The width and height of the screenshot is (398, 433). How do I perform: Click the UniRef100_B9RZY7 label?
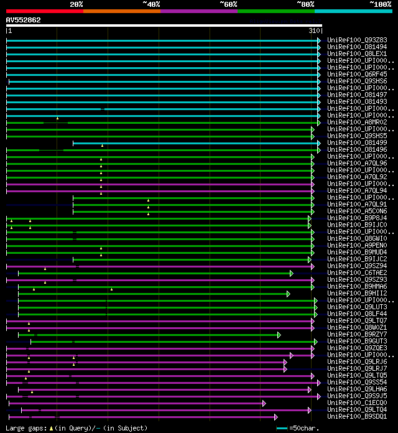click(x=357, y=335)
